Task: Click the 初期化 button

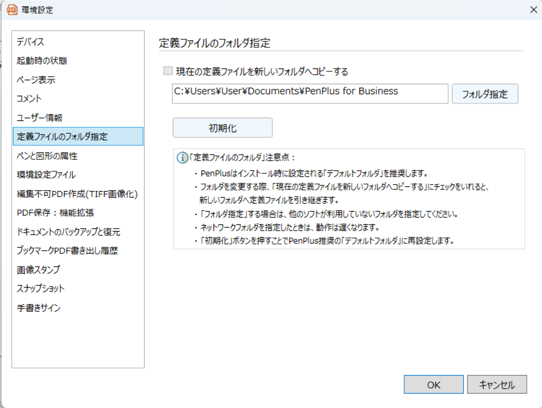Action: (x=223, y=128)
